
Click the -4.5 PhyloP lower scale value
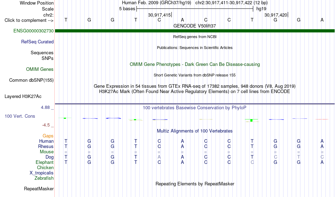point(46,125)
